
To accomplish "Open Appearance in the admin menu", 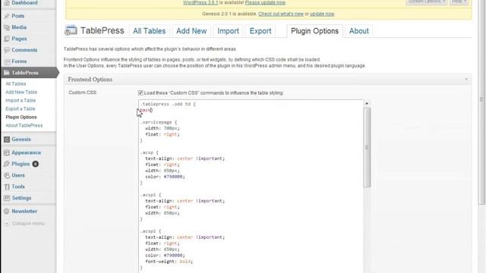I will tap(26, 153).
